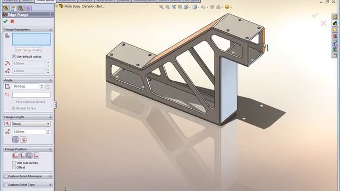The width and height of the screenshot is (340, 191).
Task: Open Display Style cube icon
Action: [195, 7]
